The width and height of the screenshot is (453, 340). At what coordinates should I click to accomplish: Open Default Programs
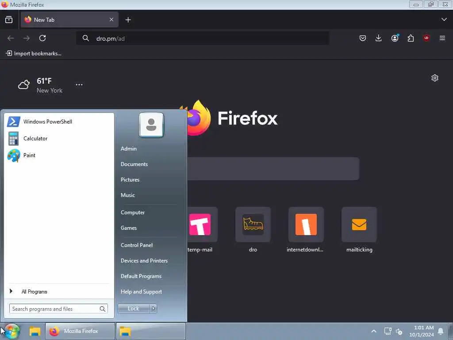[141, 276]
